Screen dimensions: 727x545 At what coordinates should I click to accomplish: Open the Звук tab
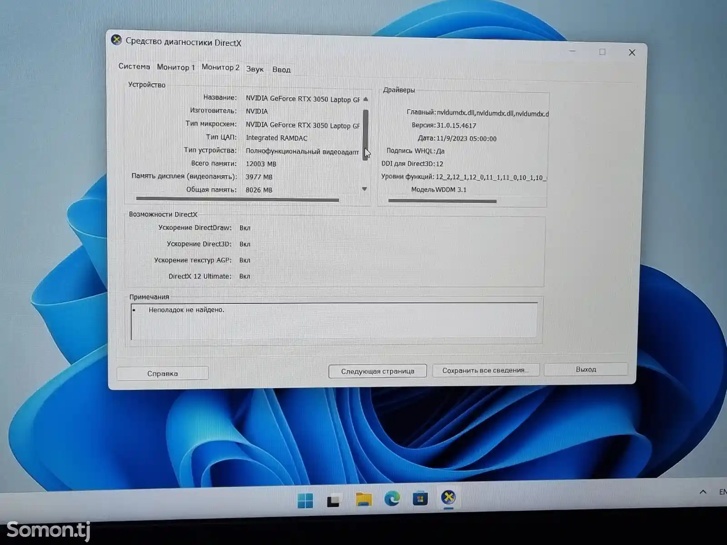pos(255,69)
